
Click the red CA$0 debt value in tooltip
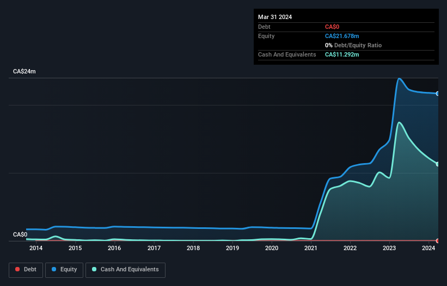click(332, 27)
